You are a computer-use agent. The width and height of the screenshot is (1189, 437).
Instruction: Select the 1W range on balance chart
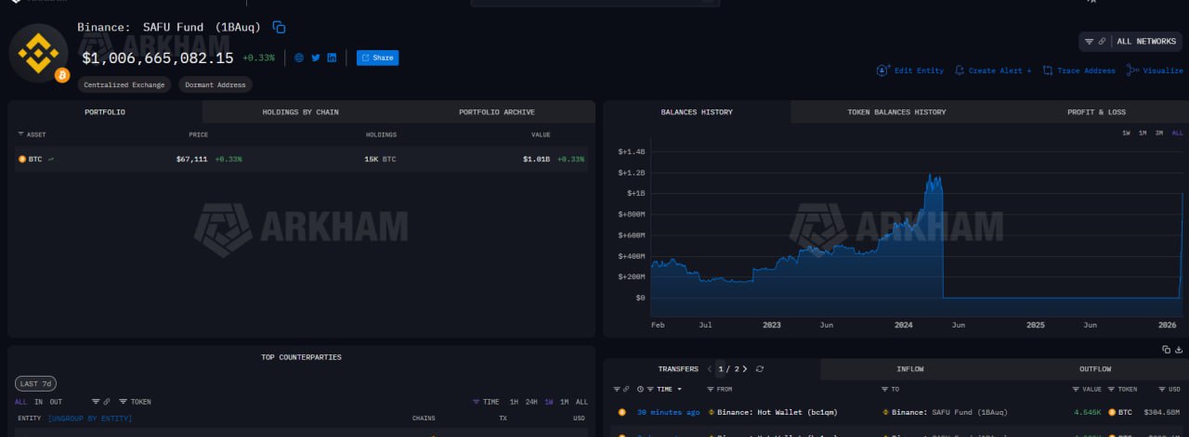coord(1126,134)
